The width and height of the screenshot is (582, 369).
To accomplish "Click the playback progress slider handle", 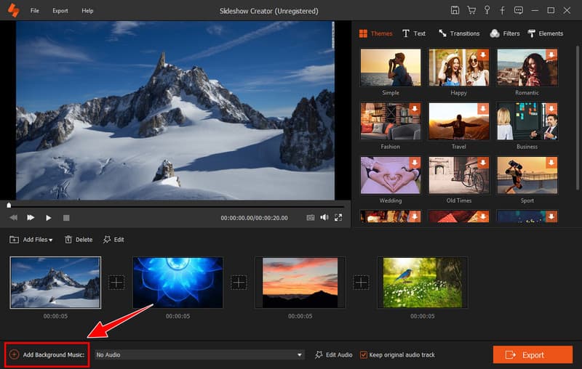I will [x=9, y=205].
